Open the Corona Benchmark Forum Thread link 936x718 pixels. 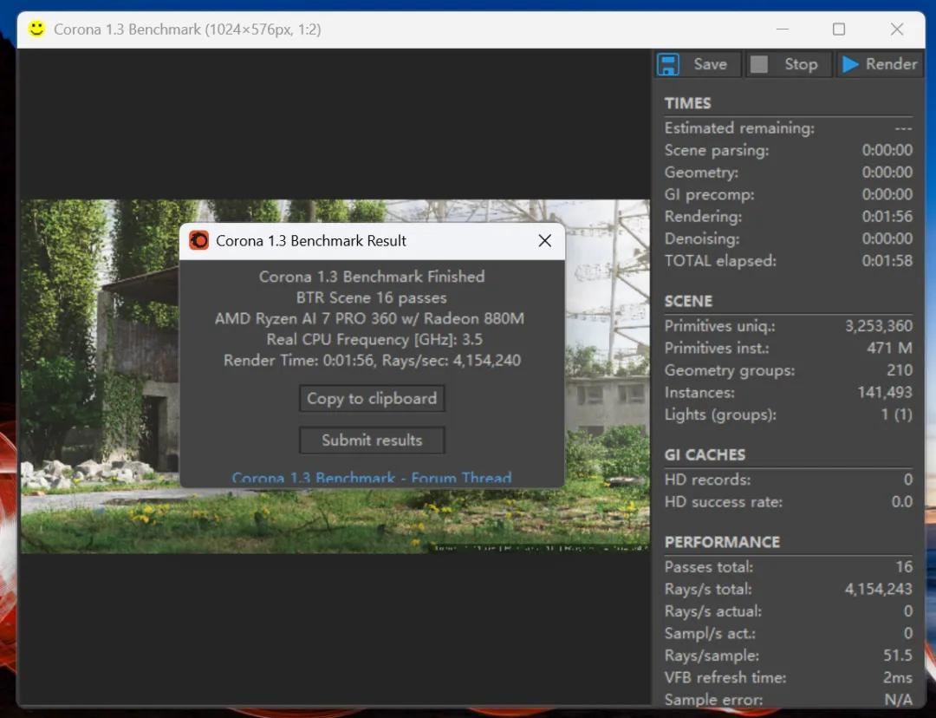372,478
